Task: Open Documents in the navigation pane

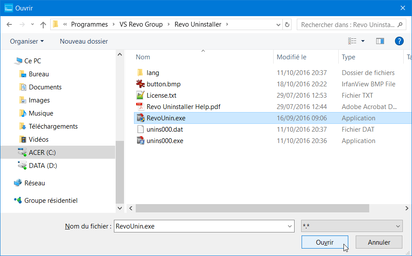Action: point(45,87)
